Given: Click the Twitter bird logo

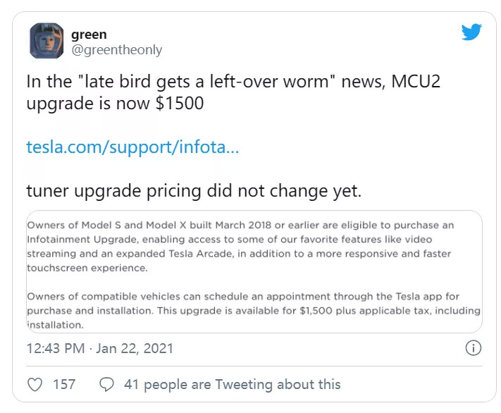Looking at the screenshot, I should [x=472, y=32].
